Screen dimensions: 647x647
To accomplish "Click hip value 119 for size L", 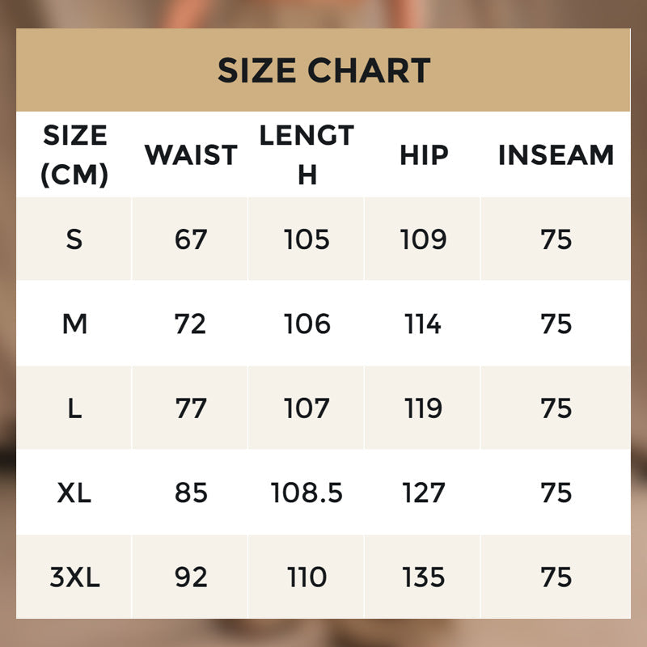I will (423, 408).
